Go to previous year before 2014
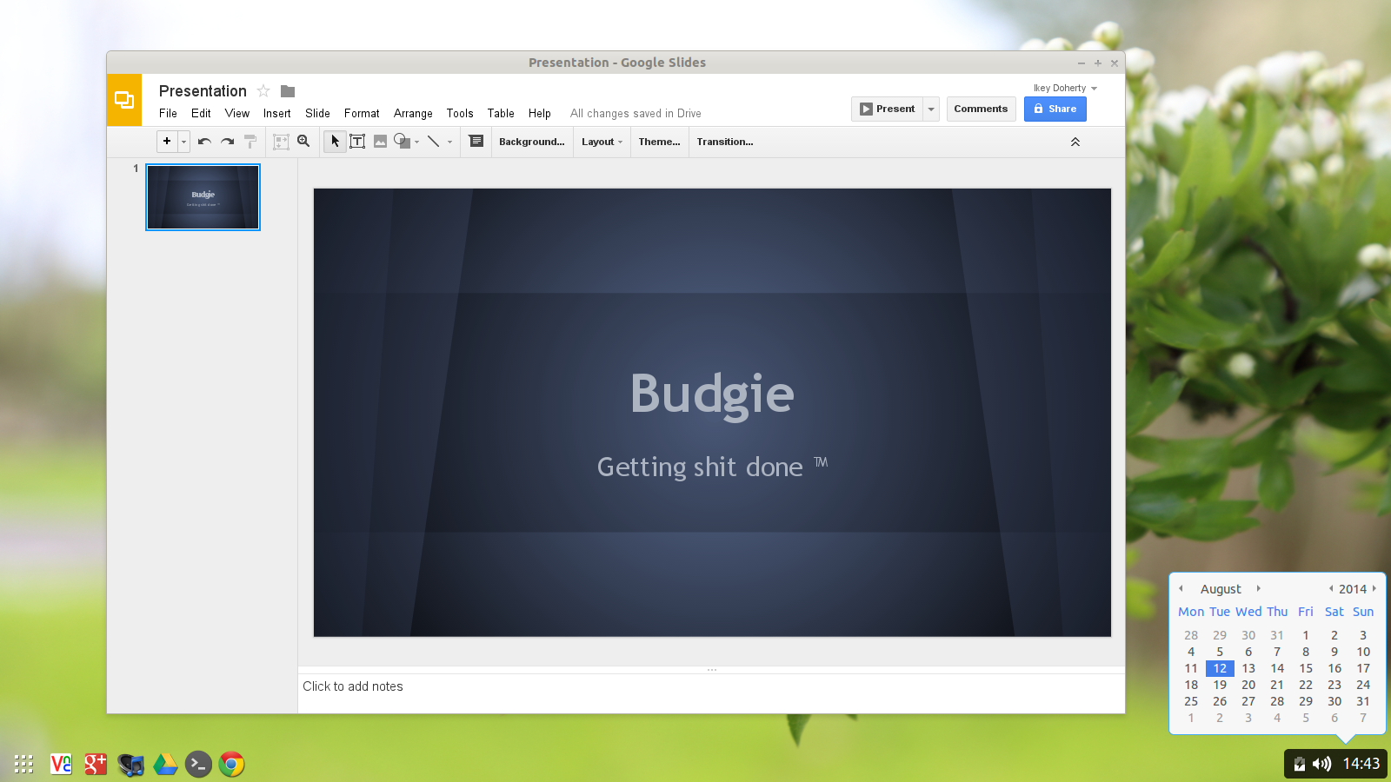 point(1330,589)
